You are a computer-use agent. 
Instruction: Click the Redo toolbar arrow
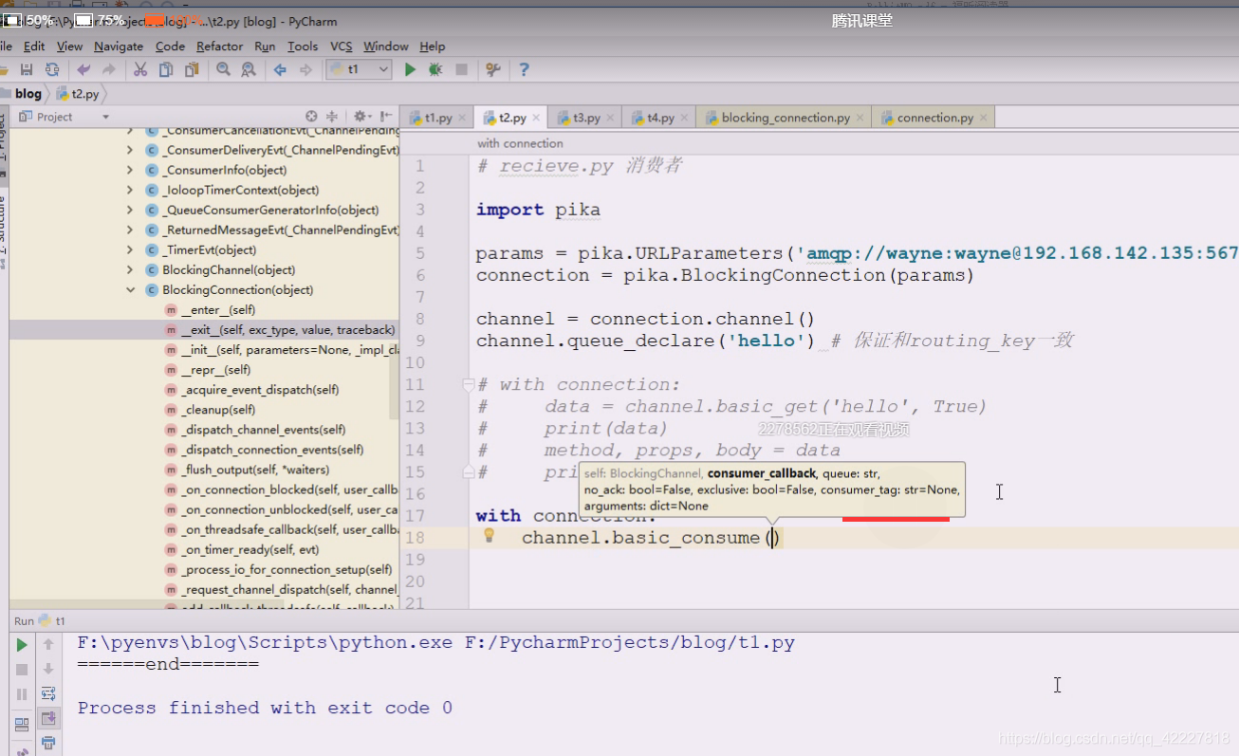(110, 69)
